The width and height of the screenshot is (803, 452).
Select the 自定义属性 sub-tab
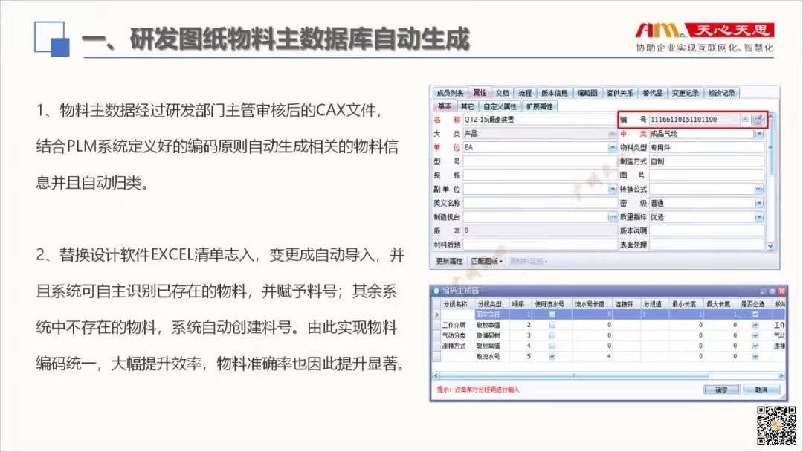tap(500, 106)
